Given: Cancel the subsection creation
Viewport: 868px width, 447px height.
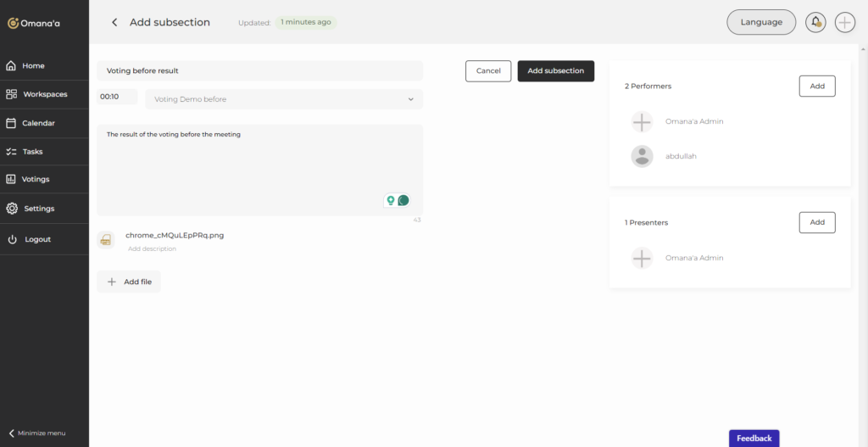Looking at the screenshot, I should (488, 71).
